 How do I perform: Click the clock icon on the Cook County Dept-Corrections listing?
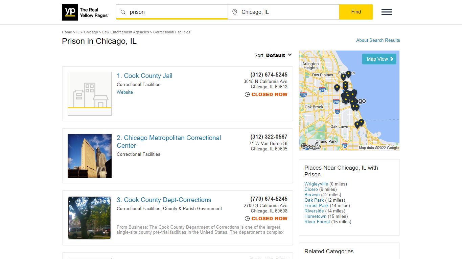click(247, 219)
